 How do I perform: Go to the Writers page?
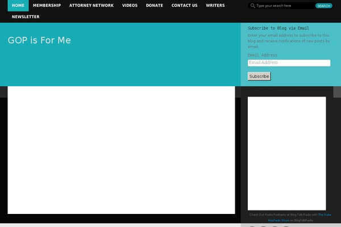(215, 6)
